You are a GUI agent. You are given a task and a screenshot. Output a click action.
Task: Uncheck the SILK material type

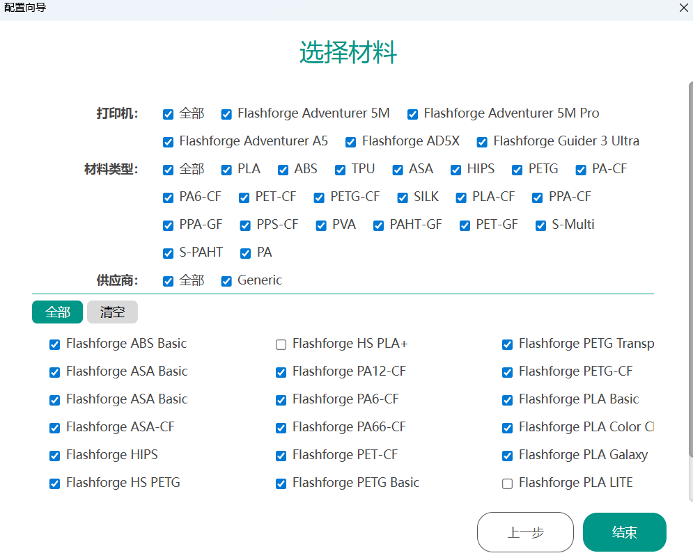pyautogui.click(x=402, y=198)
